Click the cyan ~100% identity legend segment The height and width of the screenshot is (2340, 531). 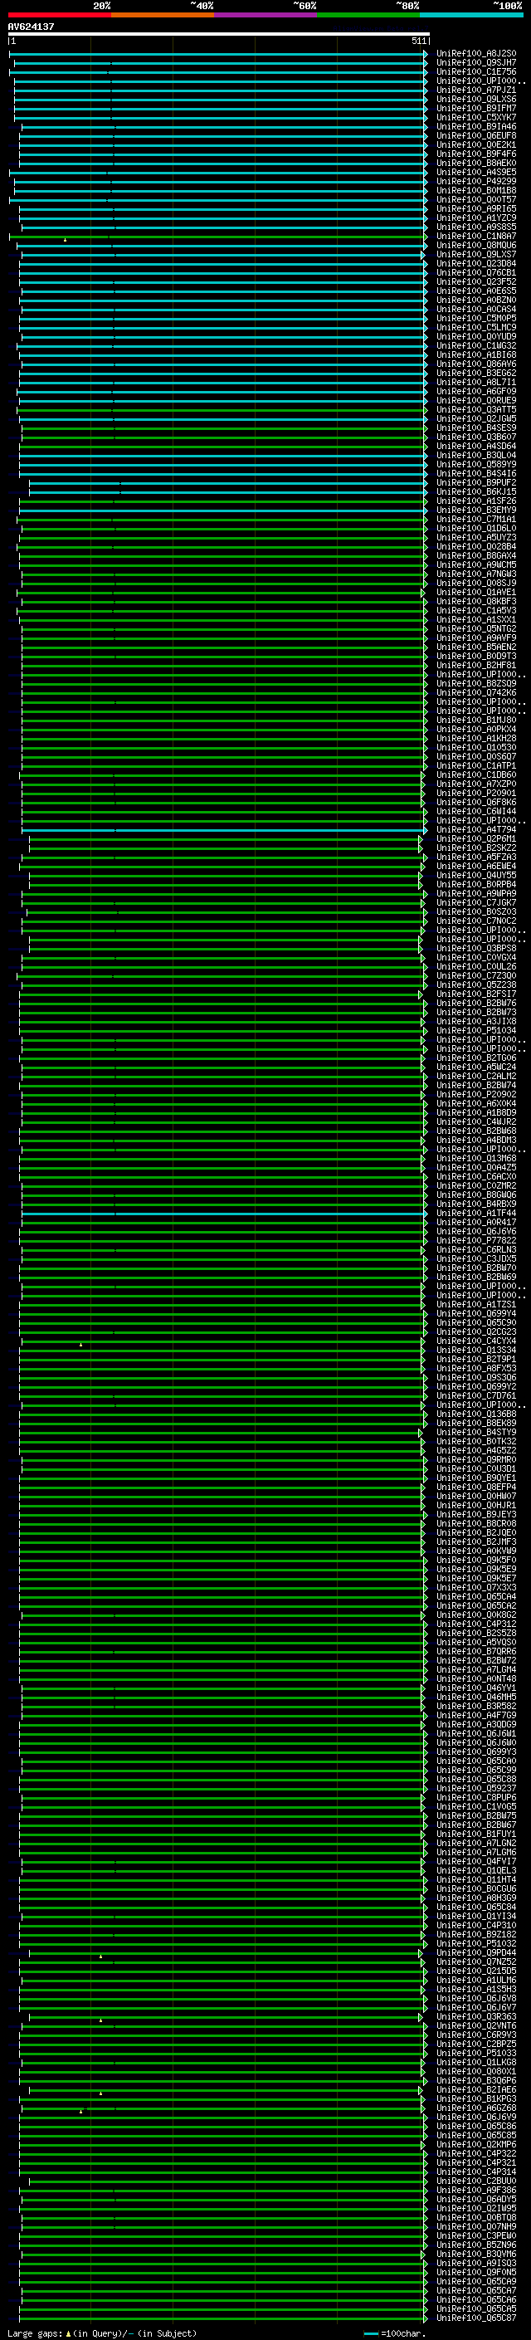pyautogui.click(x=471, y=15)
